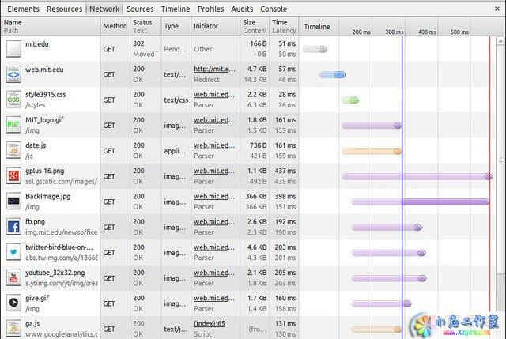Sort by the Type column header
Image resolution: width=506 pixels, height=339 pixels.
coord(176,26)
